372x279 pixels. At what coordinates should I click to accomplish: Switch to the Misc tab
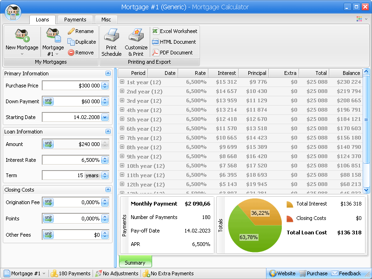[x=106, y=20]
